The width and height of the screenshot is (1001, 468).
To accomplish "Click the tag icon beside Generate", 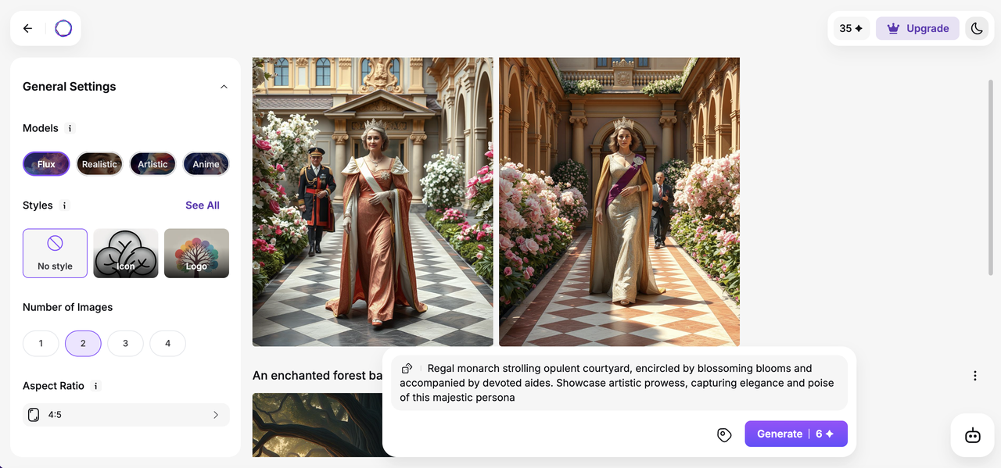I will (x=724, y=434).
